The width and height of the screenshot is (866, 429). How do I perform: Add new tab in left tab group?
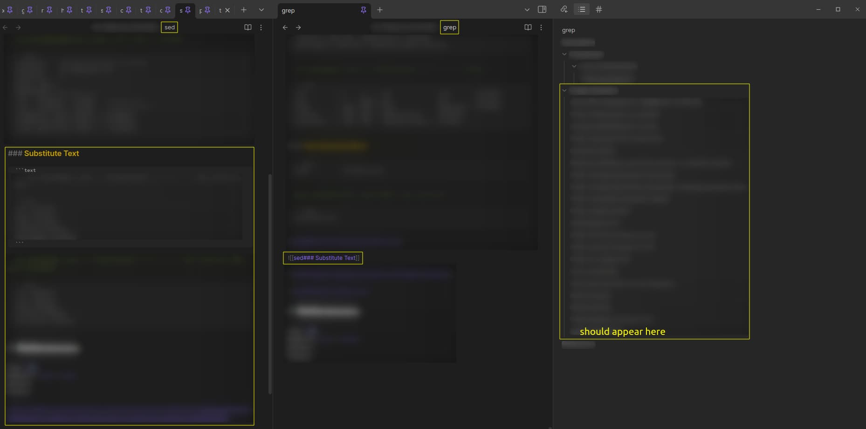pos(243,10)
